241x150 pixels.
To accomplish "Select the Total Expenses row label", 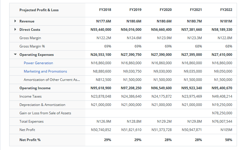I will (x=31, y=121).
